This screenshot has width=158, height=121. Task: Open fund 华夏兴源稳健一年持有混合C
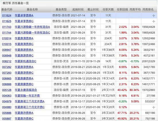(x=32, y=33)
